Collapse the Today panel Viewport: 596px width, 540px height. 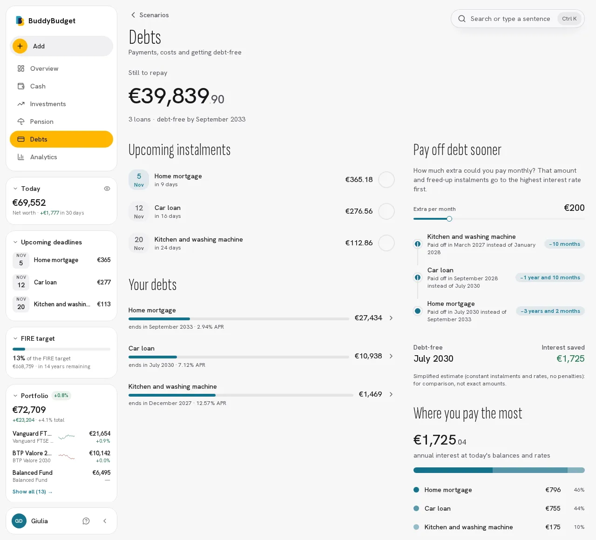tap(15, 189)
